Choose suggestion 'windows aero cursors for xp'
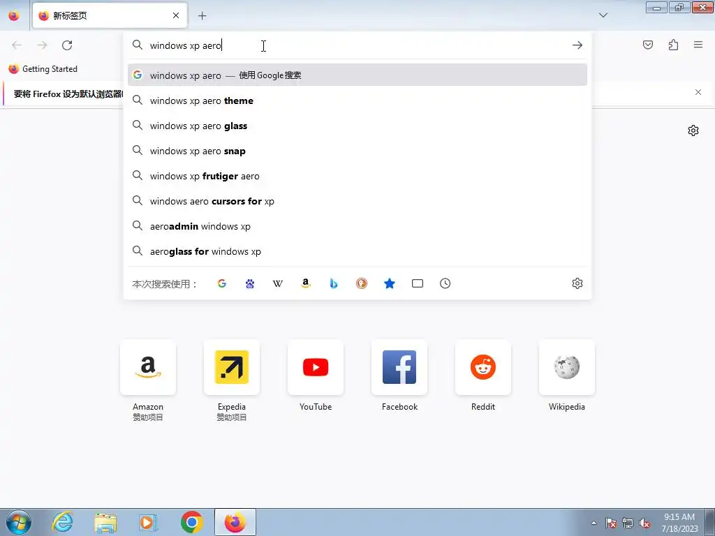Image resolution: width=715 pixels, height=536 pixels. pyautogui.click(x=357, y=201)
